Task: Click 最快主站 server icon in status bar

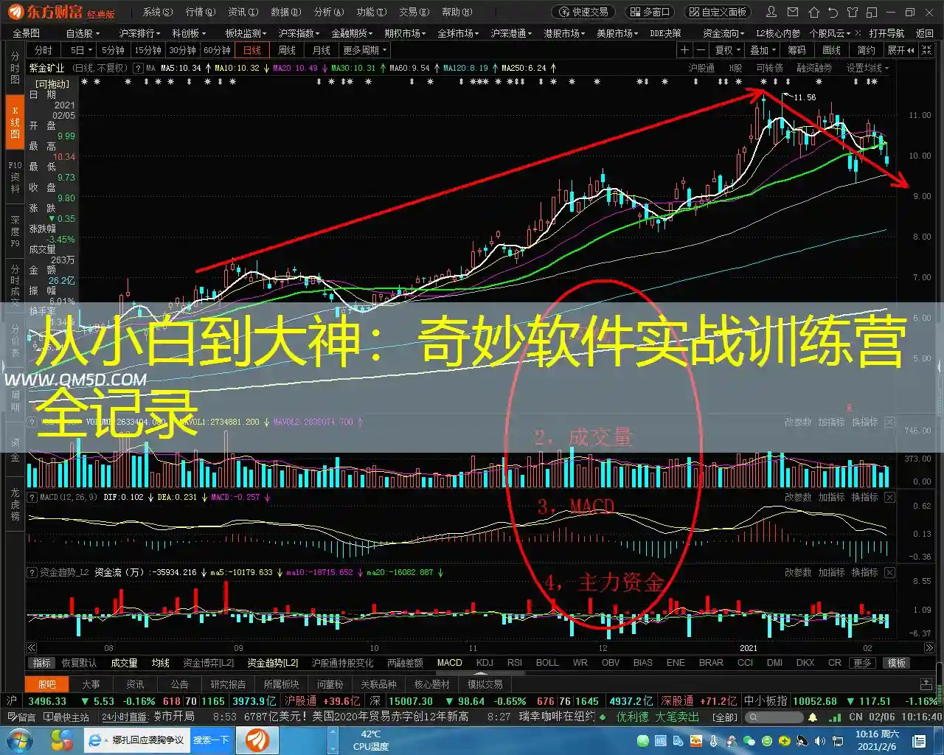Action: pos(67,717)
